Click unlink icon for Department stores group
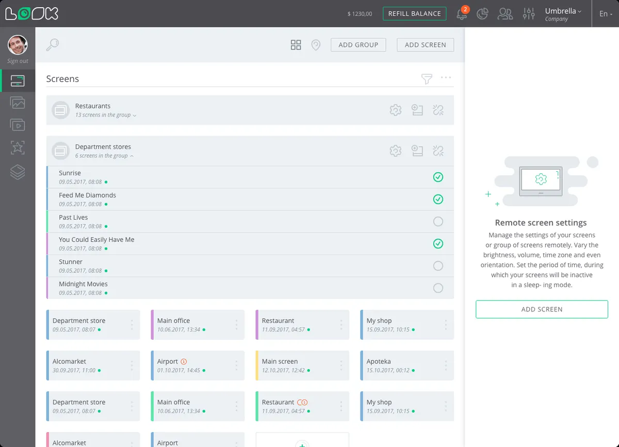This screenshot has width=619, height=447. (438, 151)
